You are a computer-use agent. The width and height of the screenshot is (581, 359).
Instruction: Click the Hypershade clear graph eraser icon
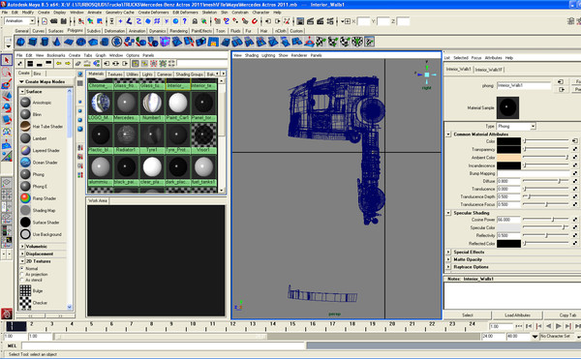click(x=78, y=64)
